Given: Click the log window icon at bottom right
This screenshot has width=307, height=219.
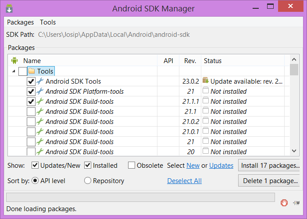Looking at the screenshot, I should pos(296,202).
